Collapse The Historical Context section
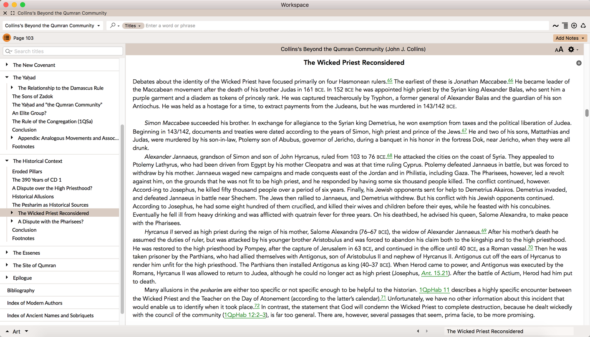The width and height of the screenshot is (590, 337). coord(7,161)
